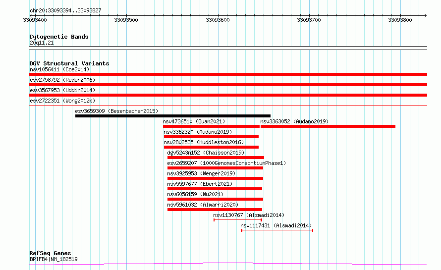Open nsv5961032 (Almarri2020) variant label
The height and width of the screenshot is (270, 441).
point(203,205)
